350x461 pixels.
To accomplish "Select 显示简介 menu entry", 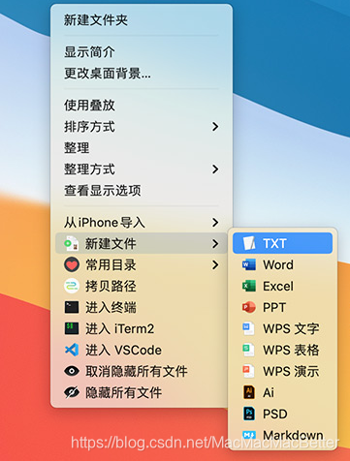I will click(x=89, y=52).
